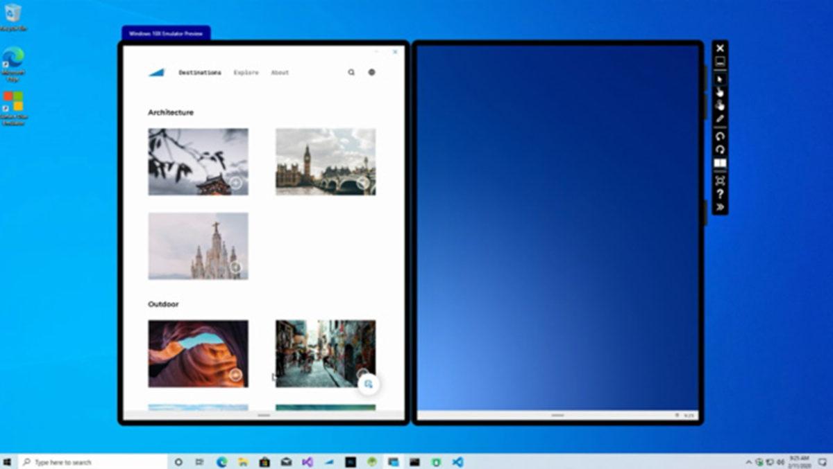Click the globe icon in the app header
Image resolution: width=833 pixels, height=469 pixels.
pyautogui.click(x=371, y=72)
